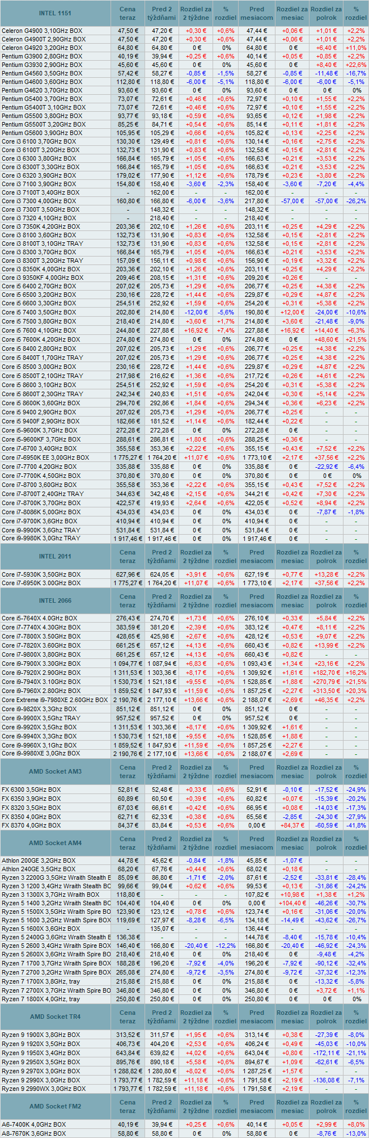Click Cena teraz header in FM2 section
Screen dimensions: 369x1138
tap(128, 1106)
